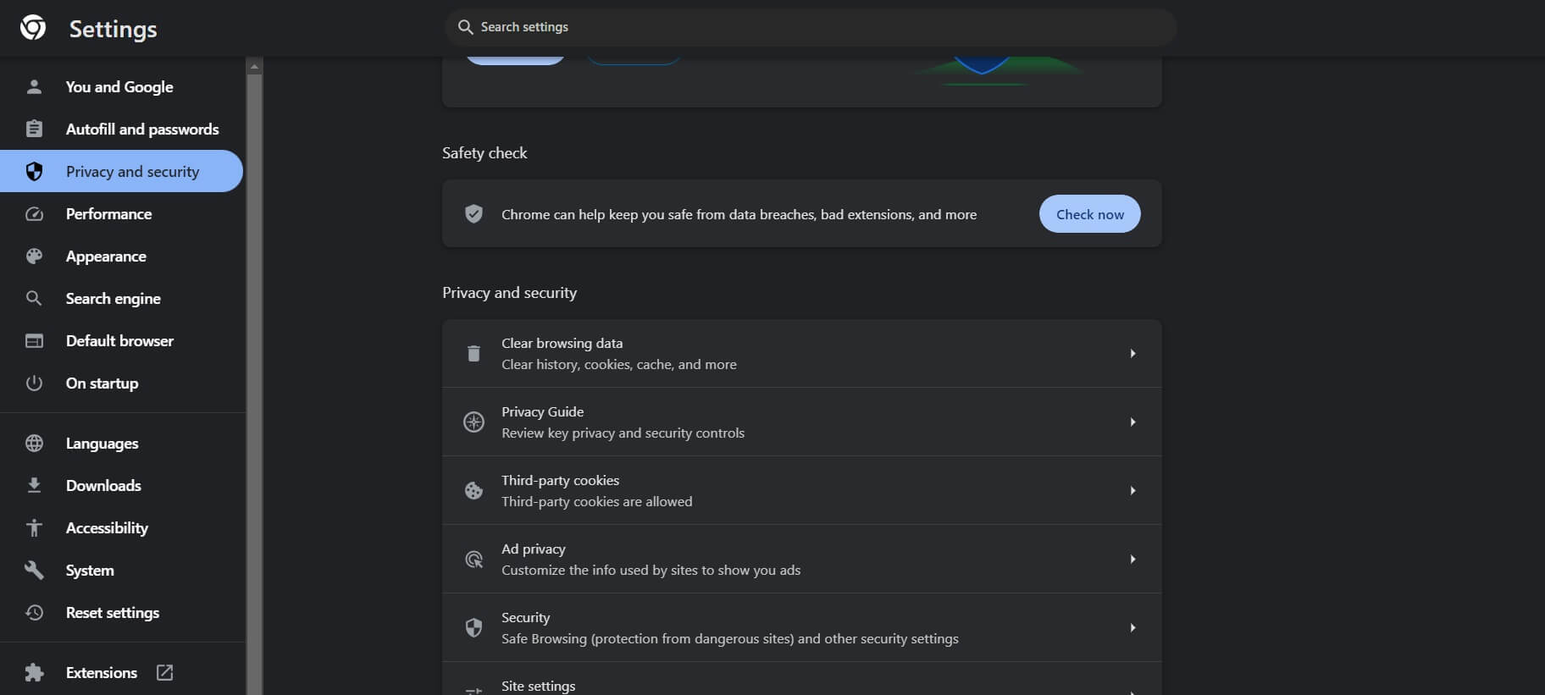
Task: Click the sidebar scrollbar up arrow
Action: (x=254, y=66)
